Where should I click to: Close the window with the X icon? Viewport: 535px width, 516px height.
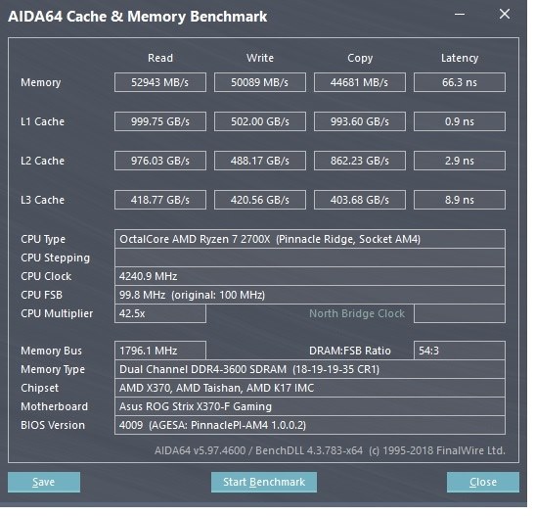click(x=505, y=15)
